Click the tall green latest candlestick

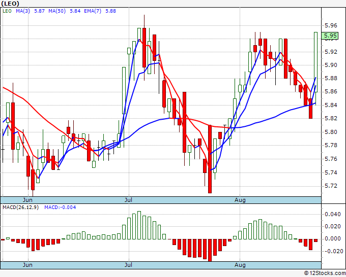pyautogui.click(x=316, y=62)
